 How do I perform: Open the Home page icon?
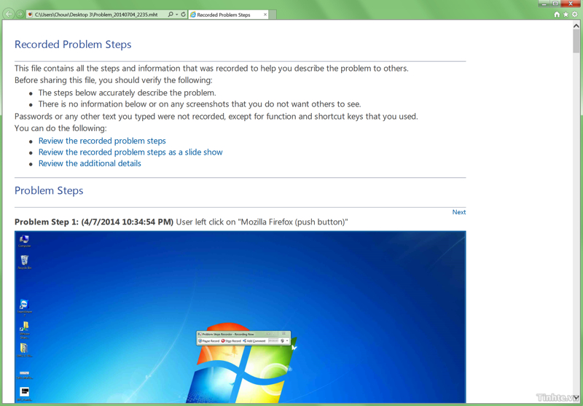coord(557,15)
